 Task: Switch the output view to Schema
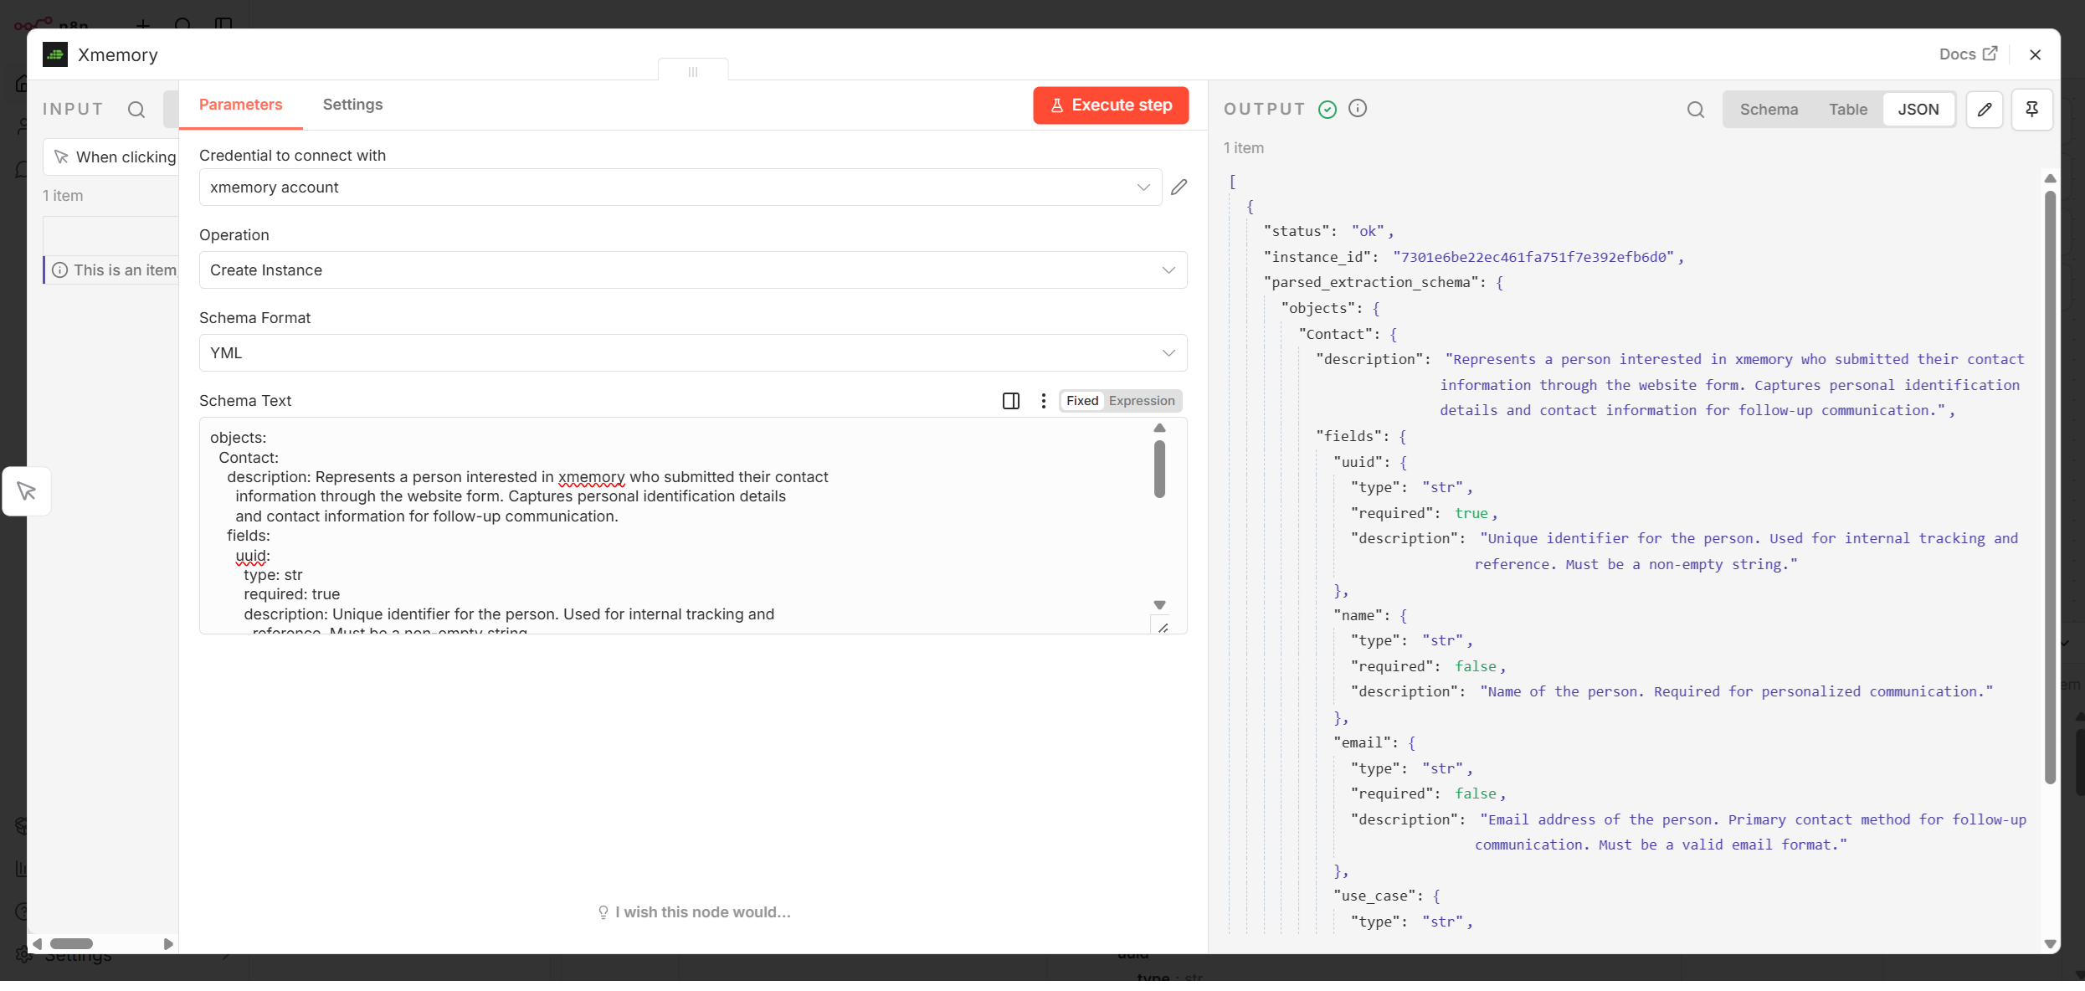(1769, 109)
